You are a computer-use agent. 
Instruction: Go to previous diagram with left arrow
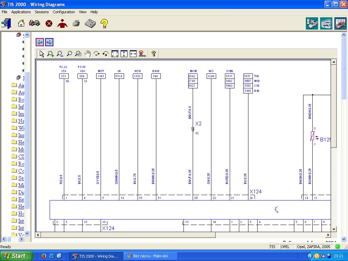coord(40,42)
